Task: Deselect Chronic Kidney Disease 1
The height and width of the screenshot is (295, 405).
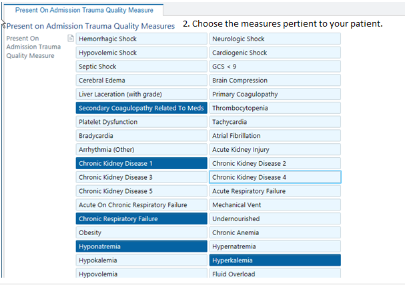Action: (141, 163)
